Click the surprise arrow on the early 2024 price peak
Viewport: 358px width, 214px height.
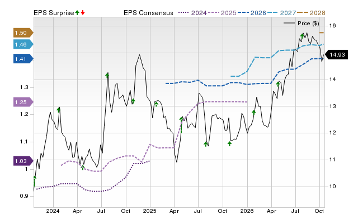point(59,110)
